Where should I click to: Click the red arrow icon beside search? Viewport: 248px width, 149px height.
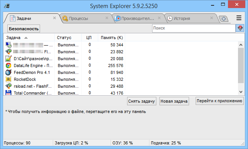pos(240,28)
